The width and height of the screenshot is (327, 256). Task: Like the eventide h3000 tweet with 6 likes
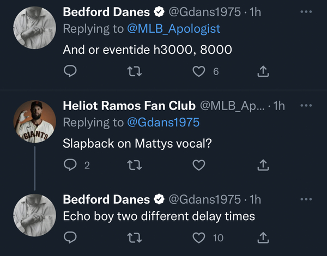(199, 71)
